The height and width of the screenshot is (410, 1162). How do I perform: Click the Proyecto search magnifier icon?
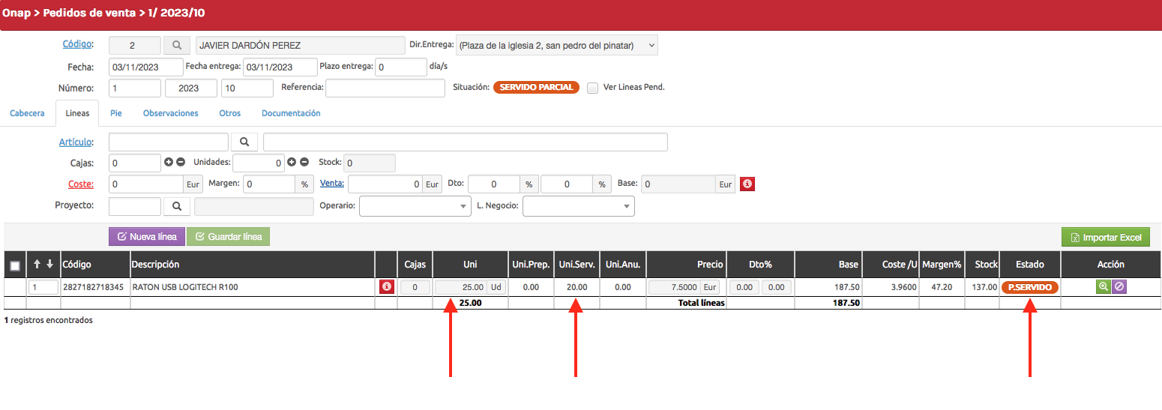tap(177, 206)
